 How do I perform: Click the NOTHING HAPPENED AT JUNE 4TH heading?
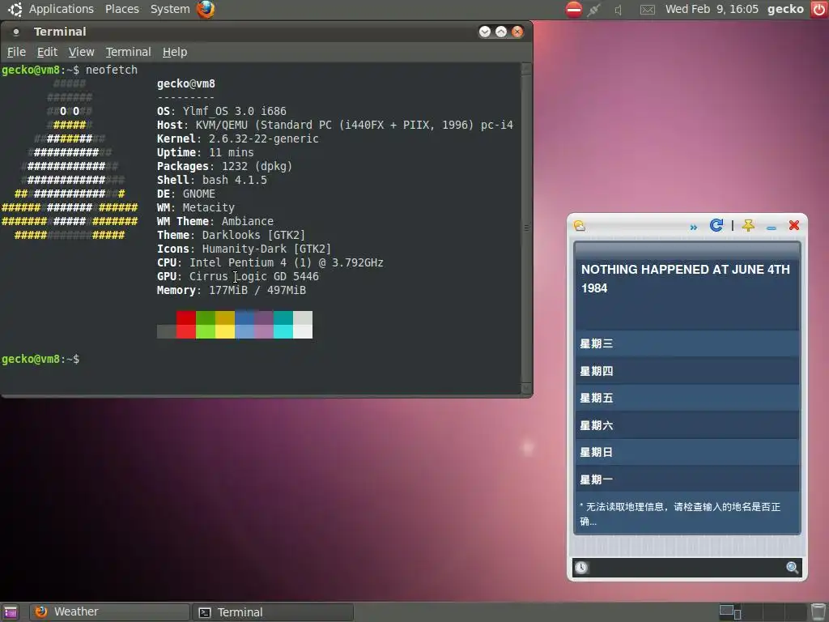[686, 279]
